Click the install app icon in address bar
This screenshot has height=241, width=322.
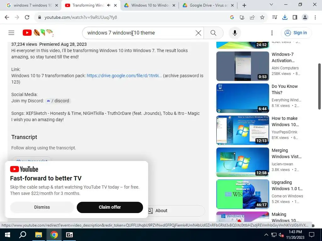pos(242,18)
